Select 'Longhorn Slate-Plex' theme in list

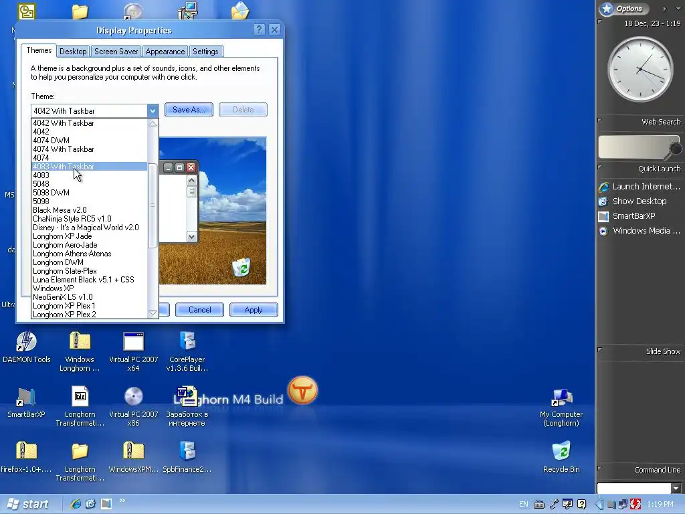[x=90, y=271]
